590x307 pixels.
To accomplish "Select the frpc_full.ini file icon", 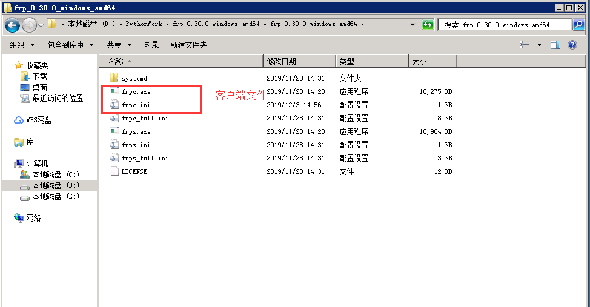I will (114, 117).
